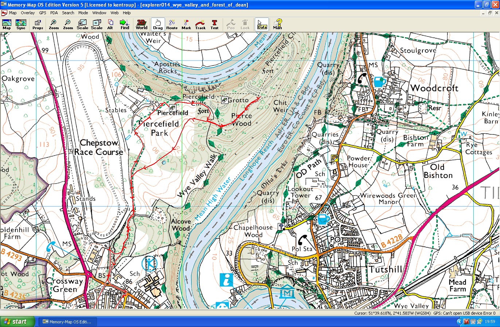The height and width of the screenshot is (327, 500).
Task: Click the Woodcroft map label
Action: point(434,88)
